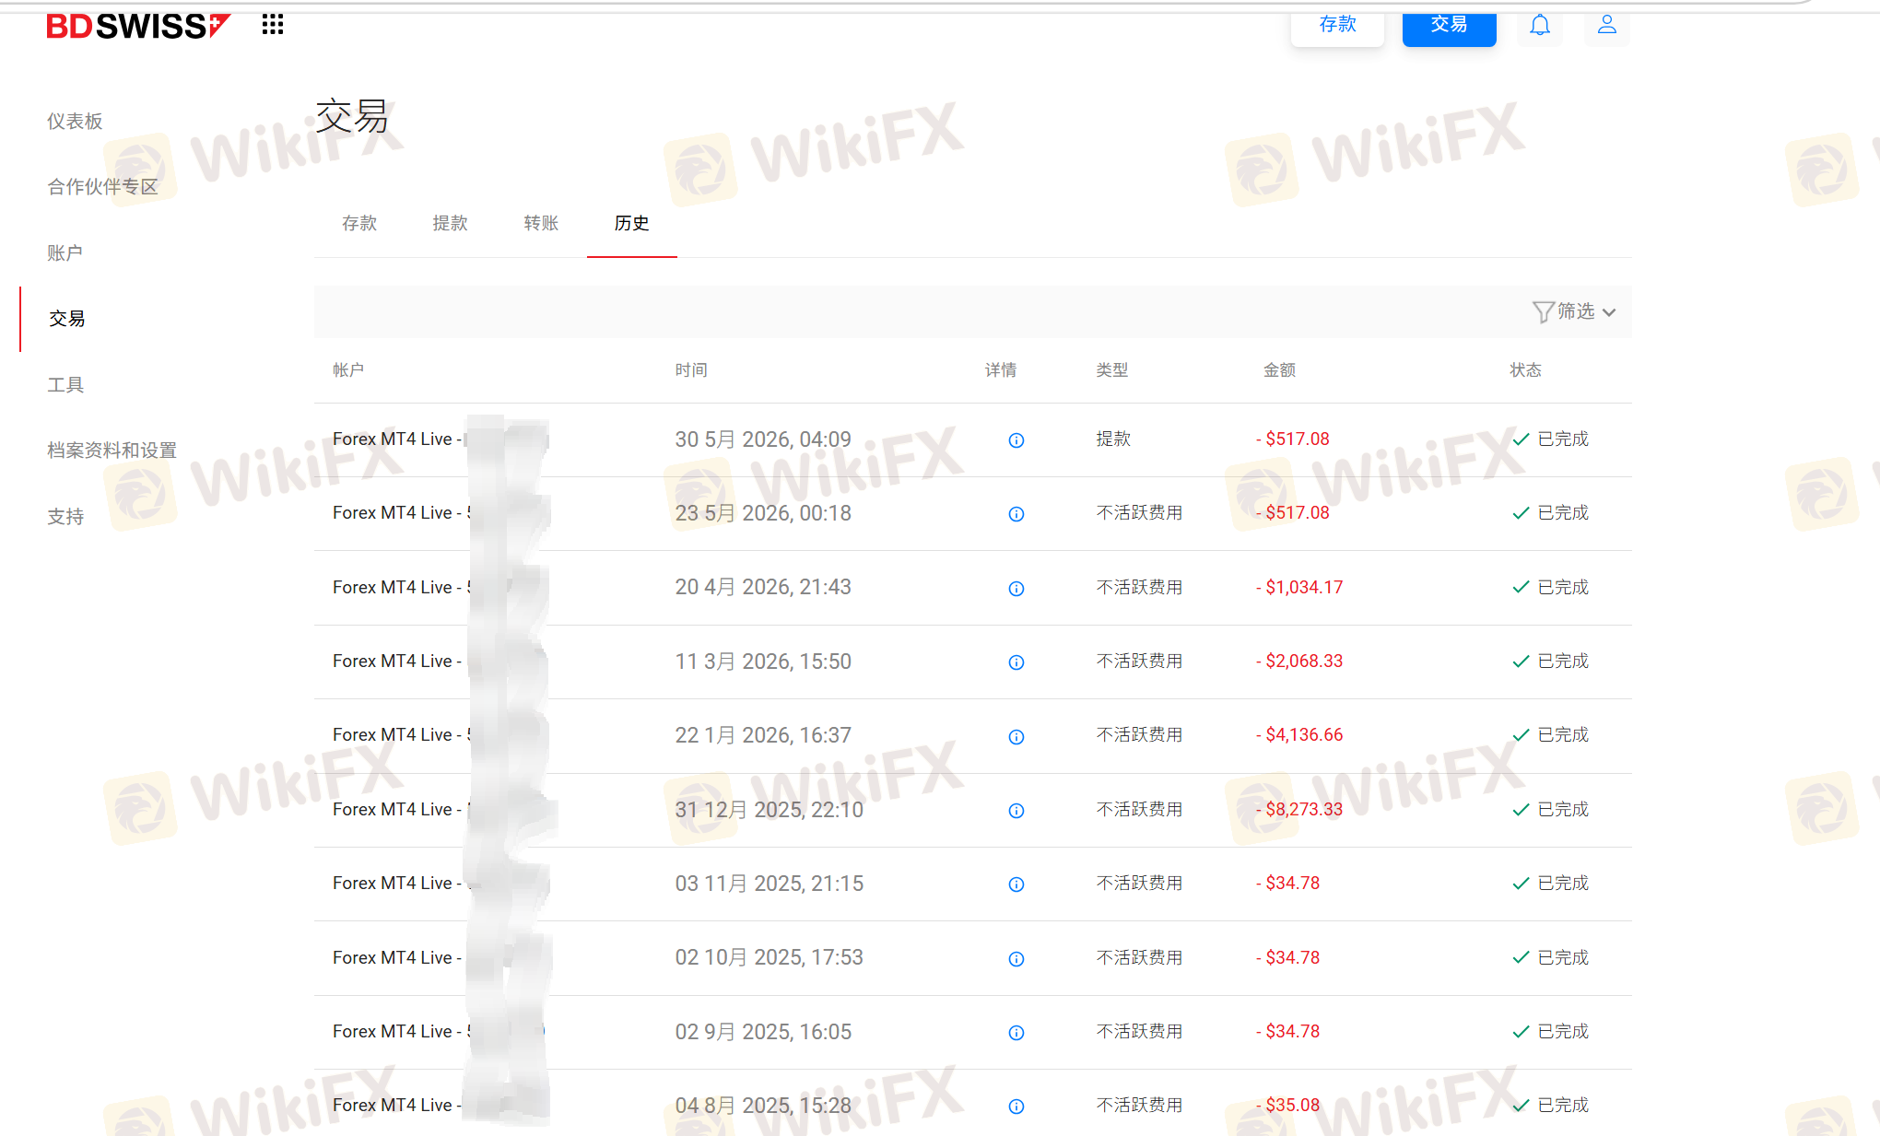
Task: Click the - $2,068.33 amount
Action: 1299,662
